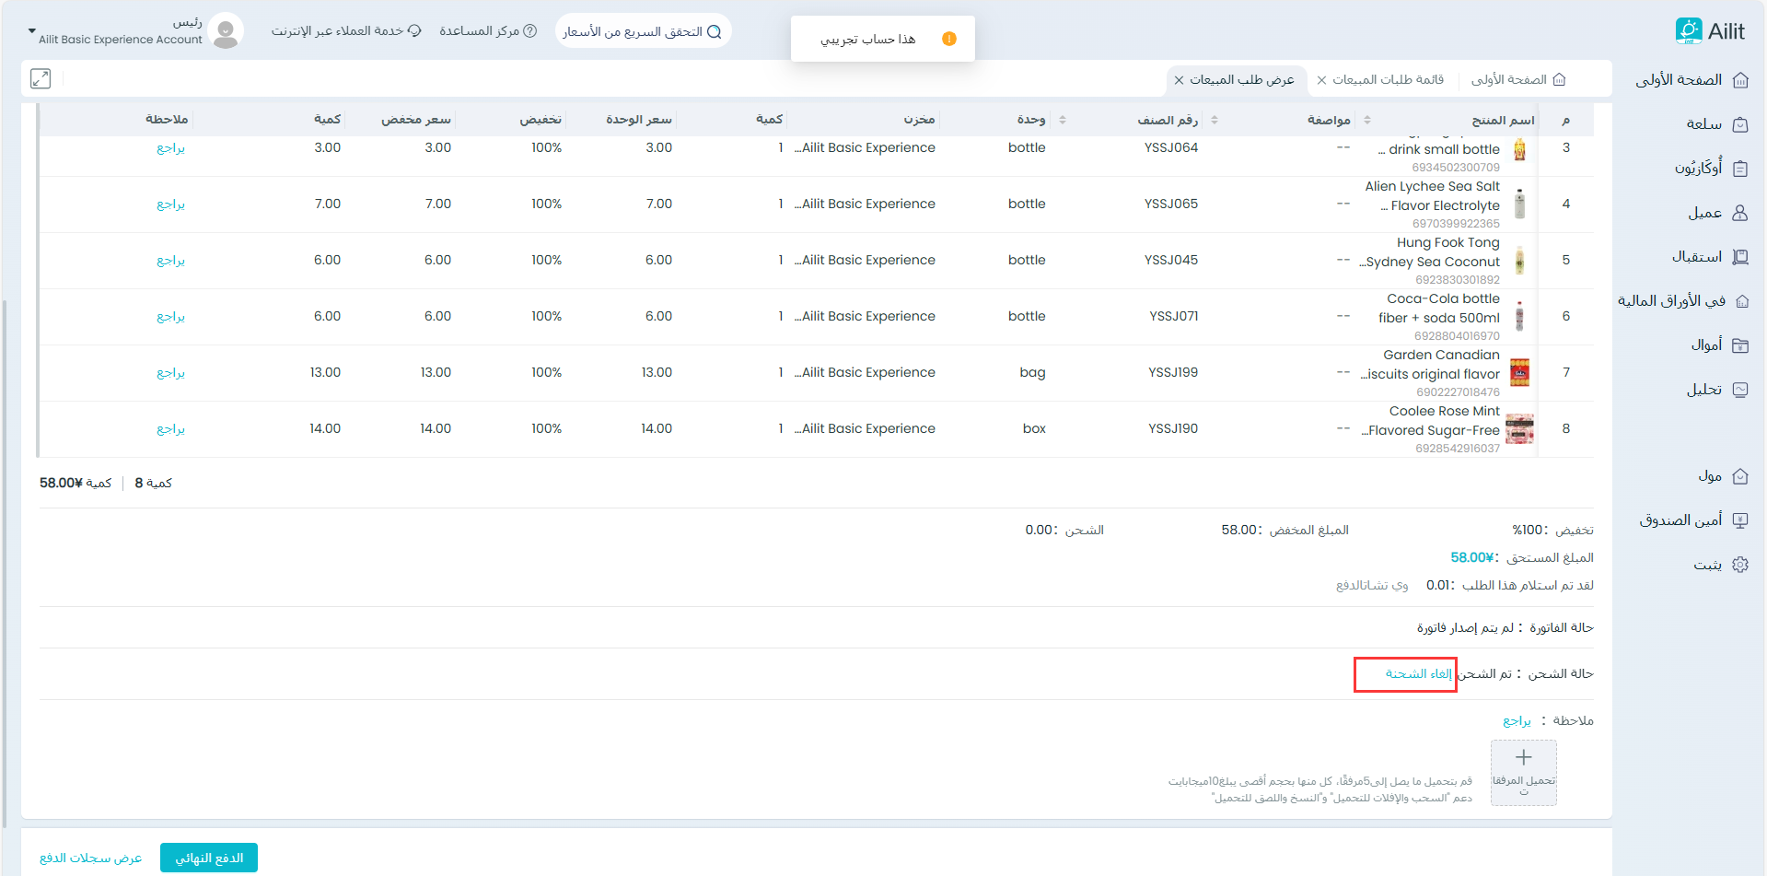Click the الدفع النهائي button
1767x876 pixels.
(209, 858)
